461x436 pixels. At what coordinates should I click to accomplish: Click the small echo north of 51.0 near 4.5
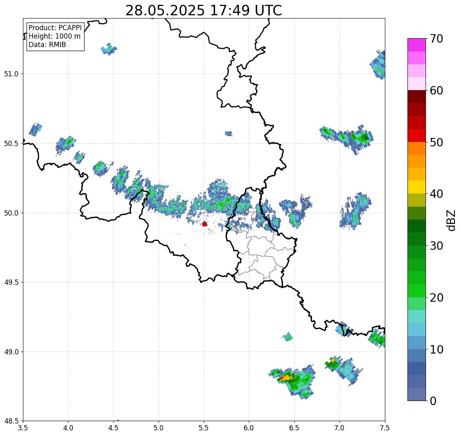[x=109, y=49]
